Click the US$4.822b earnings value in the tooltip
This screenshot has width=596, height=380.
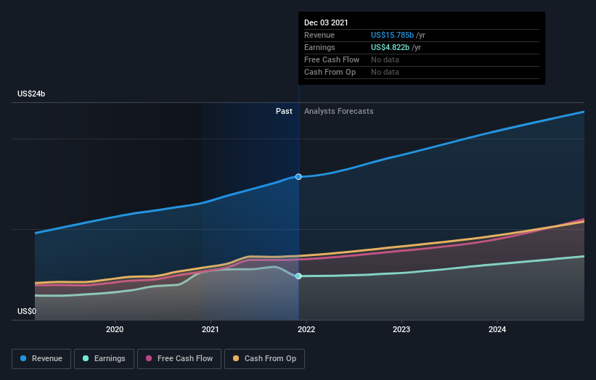pos(390,47)
